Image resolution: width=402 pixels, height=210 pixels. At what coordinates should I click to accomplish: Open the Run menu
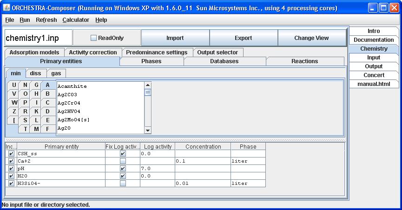[25, 20]
